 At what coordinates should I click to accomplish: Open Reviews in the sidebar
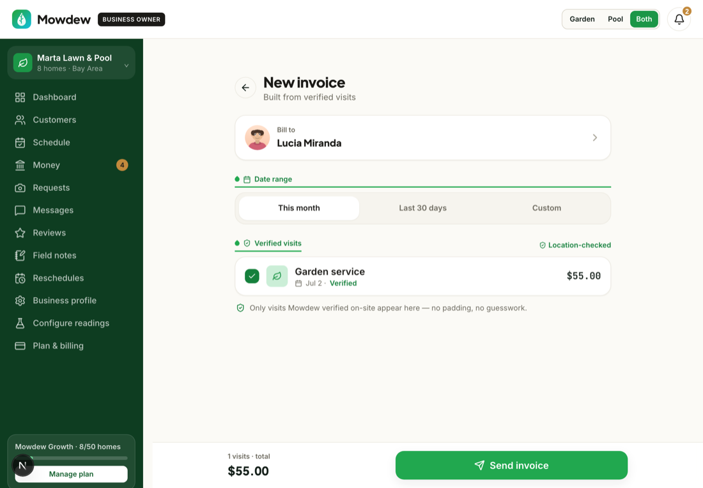[72, 233]
